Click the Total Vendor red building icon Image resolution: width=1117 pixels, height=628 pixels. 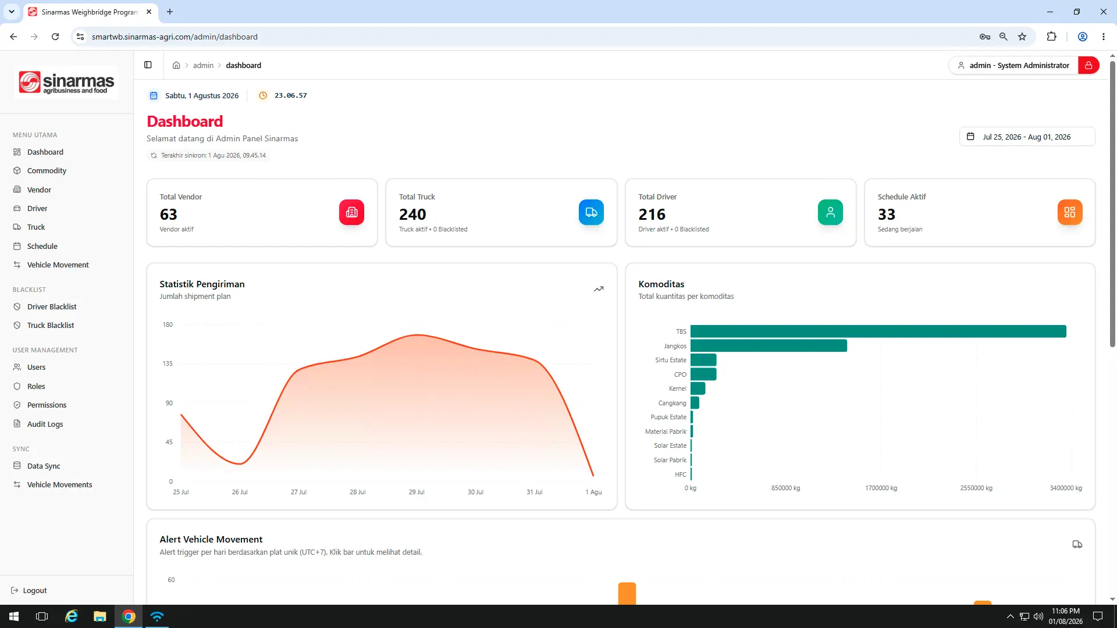(351, 212)
